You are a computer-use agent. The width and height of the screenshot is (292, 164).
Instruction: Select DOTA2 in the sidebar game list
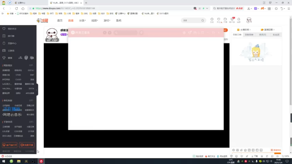[31, 71]
